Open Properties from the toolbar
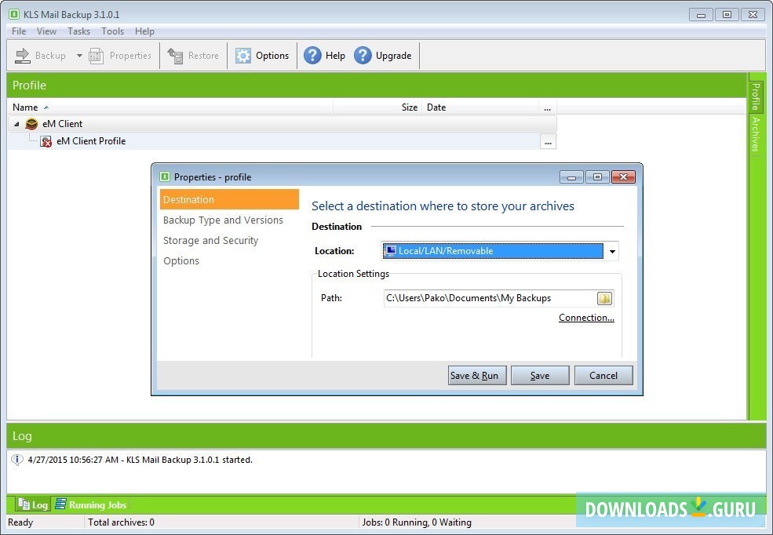This screenshot has width=773, height=535. (x=96, y=55)
